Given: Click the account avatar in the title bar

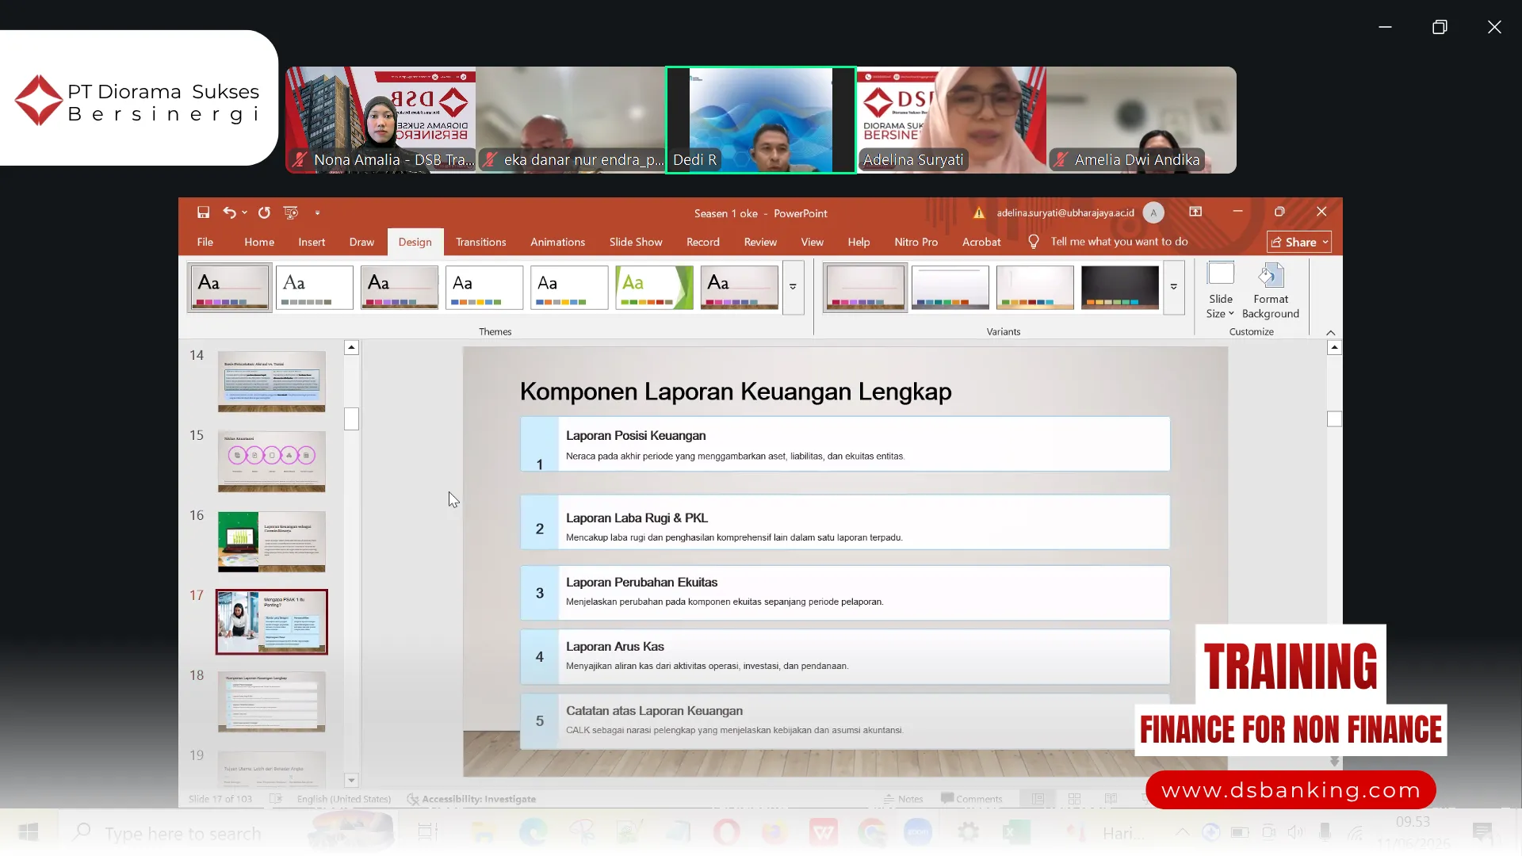Looking at the screenshot, I should [1153, 212].
